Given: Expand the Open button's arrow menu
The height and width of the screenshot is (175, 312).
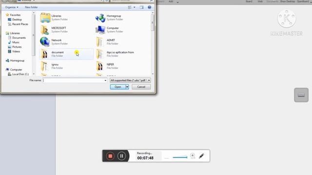Looking at the screenshot, I should click(x=127, y=87).
